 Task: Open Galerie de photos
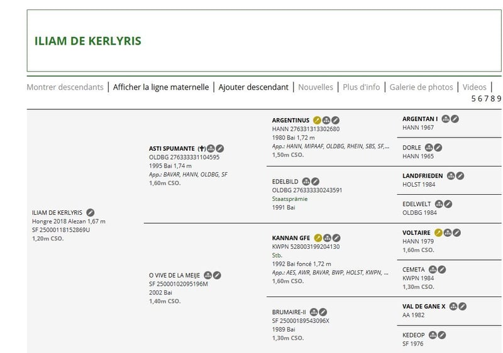pyautogui.click(x=421, y=87)
